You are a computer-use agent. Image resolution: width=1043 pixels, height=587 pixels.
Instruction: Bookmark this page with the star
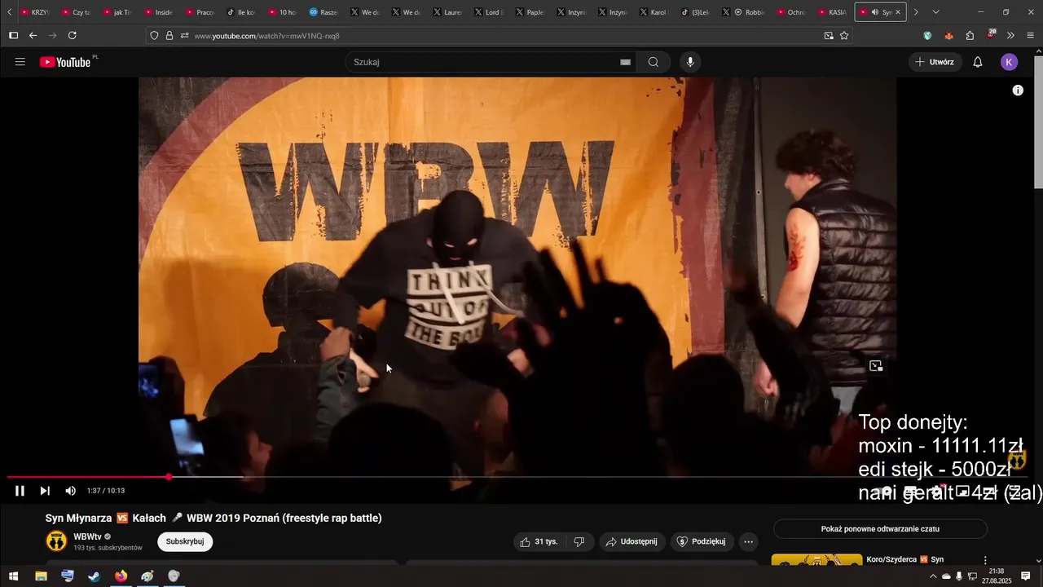pos(844,36)
